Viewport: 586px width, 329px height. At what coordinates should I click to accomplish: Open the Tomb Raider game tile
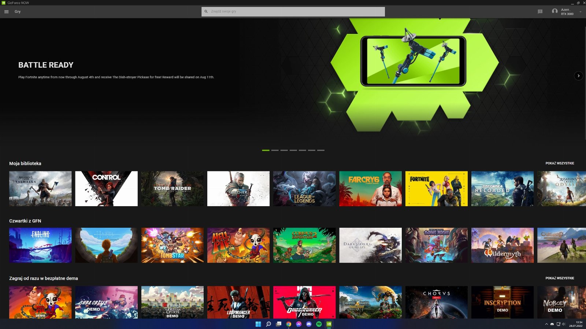[173, 189]
